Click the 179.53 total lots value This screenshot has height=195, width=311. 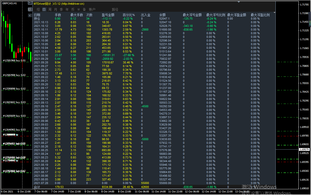[59, 187]
